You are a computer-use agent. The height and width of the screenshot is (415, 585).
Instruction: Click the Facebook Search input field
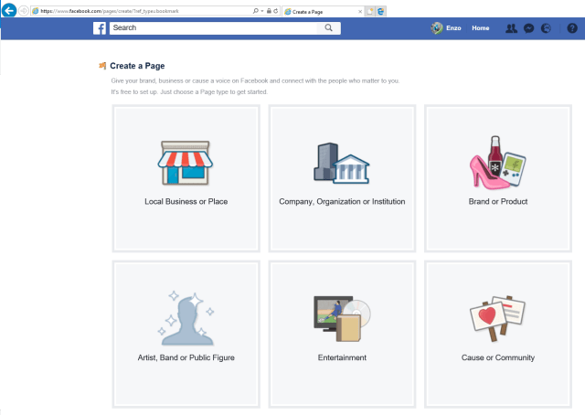tap(213, 28)
